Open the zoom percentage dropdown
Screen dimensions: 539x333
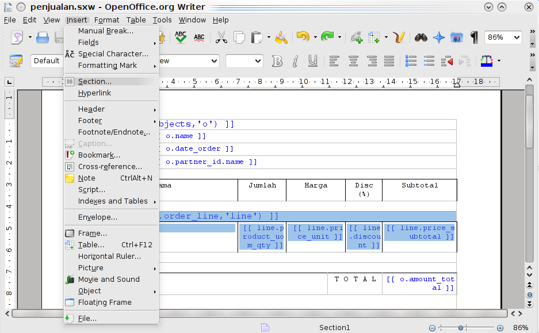click(516, 37)
